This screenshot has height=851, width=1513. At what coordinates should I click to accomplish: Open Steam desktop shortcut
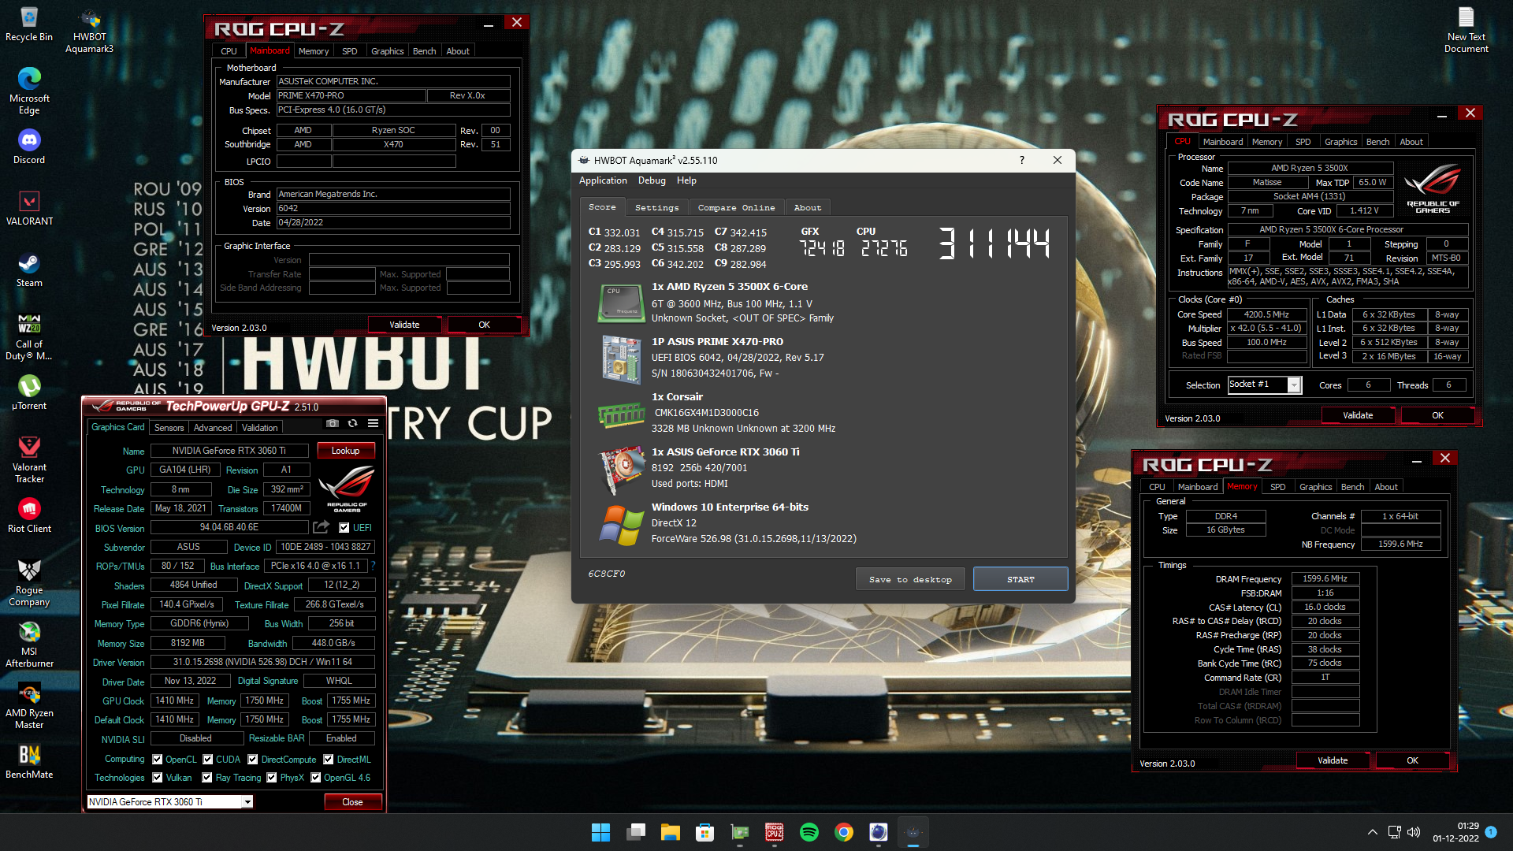click(x=29, y=269)
